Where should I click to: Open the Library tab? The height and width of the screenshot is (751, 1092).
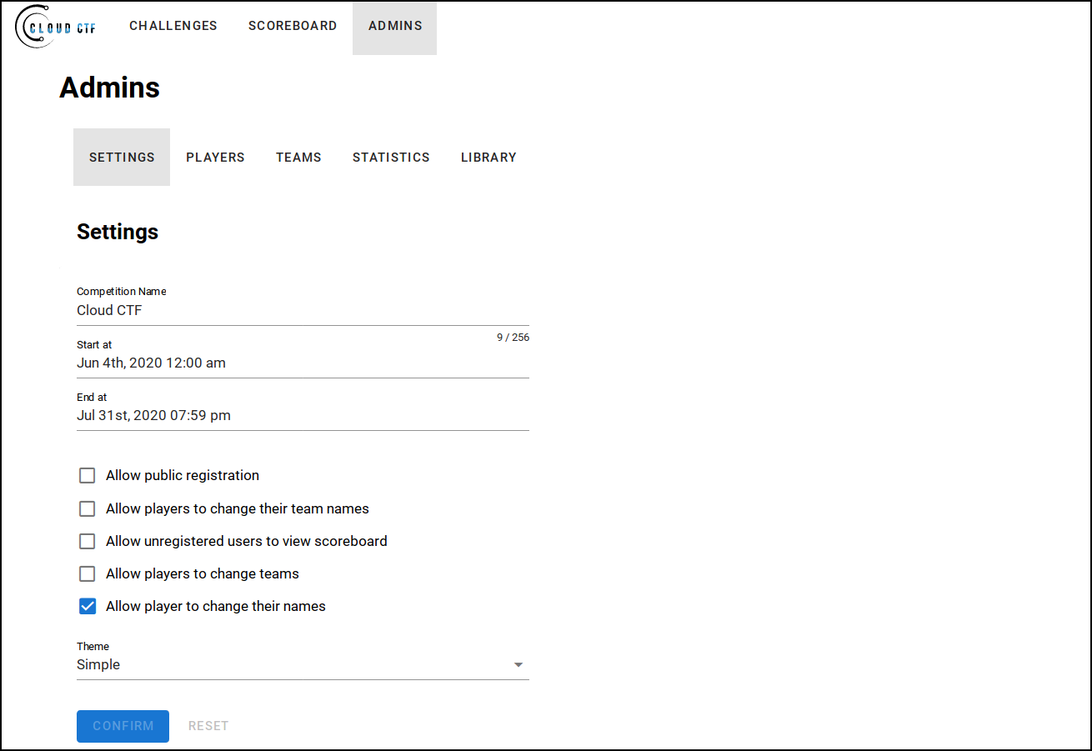pos(488,157)
